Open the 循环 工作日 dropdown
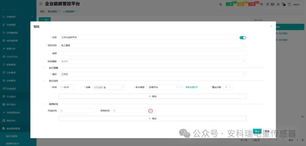Viewport: 306px width, 146px height. [152, 74]
